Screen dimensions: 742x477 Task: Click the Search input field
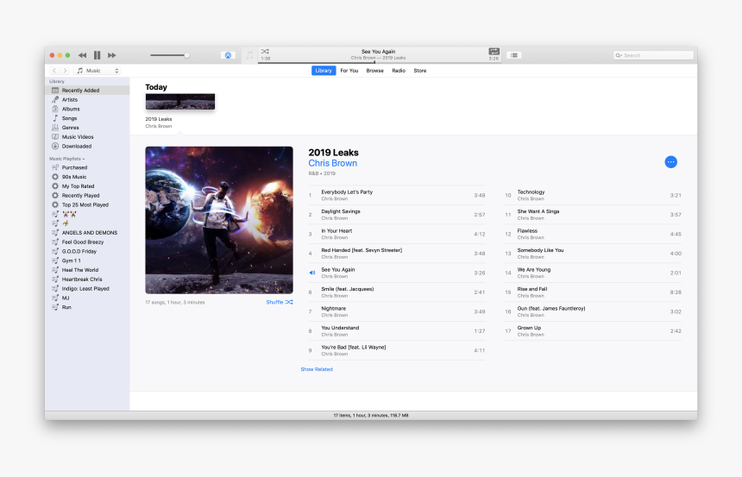point(653,55)
